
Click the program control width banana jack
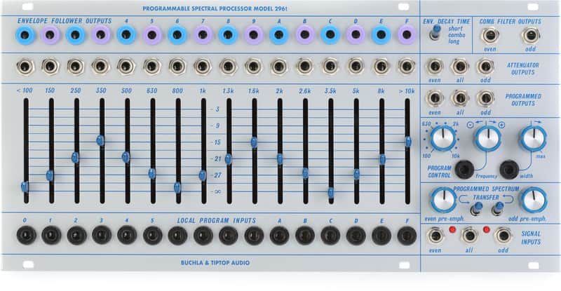[509, 169]
